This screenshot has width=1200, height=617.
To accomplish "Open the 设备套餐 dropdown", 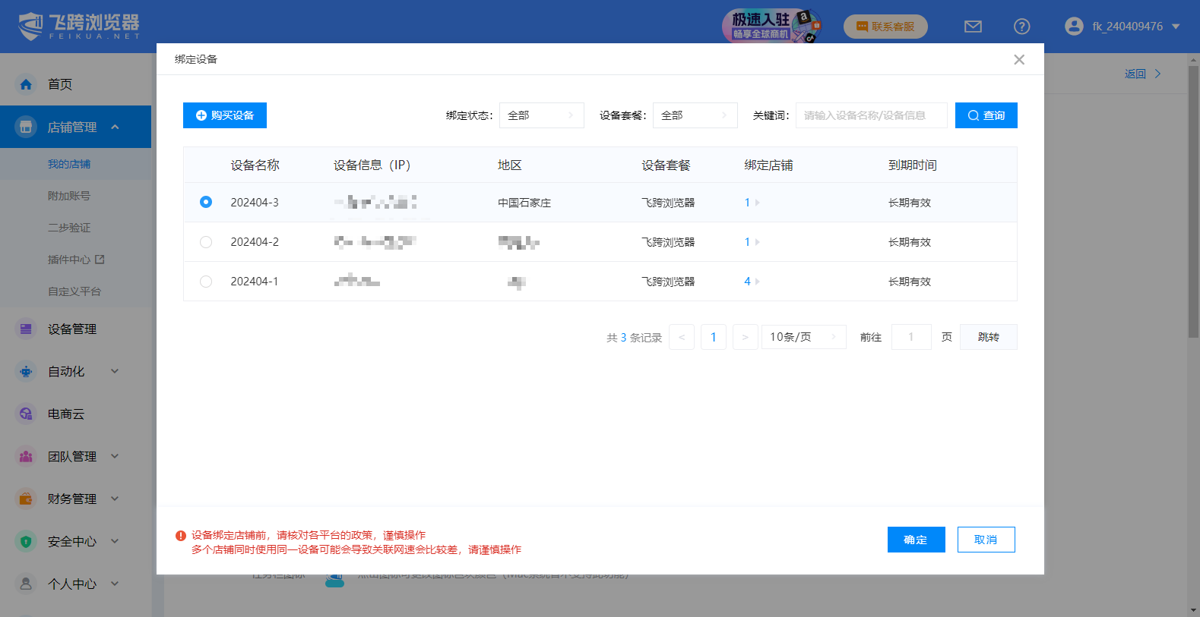I will click(695, 115).
